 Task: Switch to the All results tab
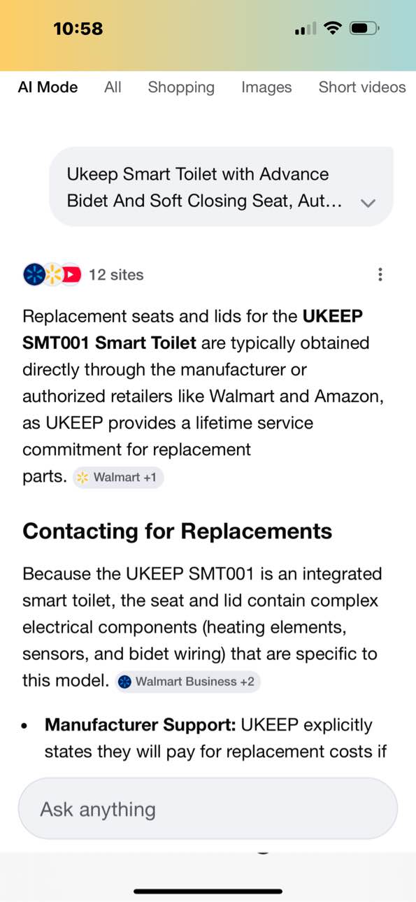(112, 87)
